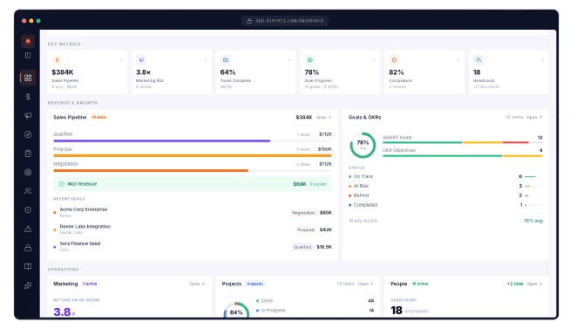Open the Sora Finance Seed deal

(193, 246)
